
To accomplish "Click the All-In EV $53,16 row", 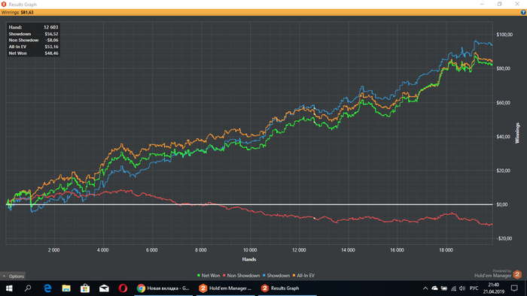I will coord(33,47).
